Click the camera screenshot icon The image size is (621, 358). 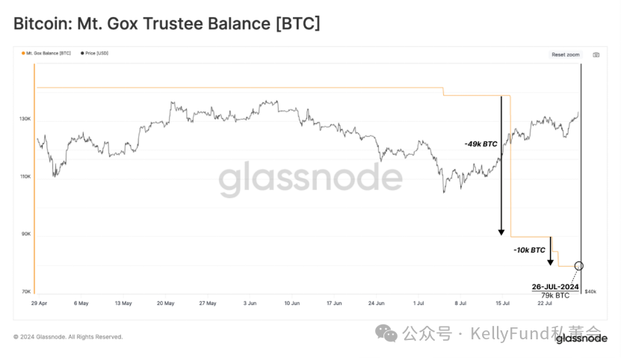pyautogui.click(x=596, y=55)
